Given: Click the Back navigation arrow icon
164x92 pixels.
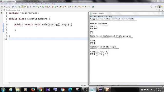Looking at the screenshot, I should (x=83, y=7).
